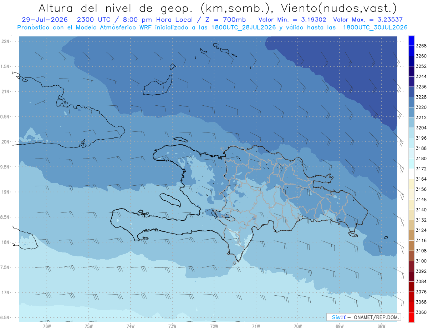The width and height of the screenshot is (428, 331).
Task: Click the '72W' longitude label
Action: click(x=214, y=326)
